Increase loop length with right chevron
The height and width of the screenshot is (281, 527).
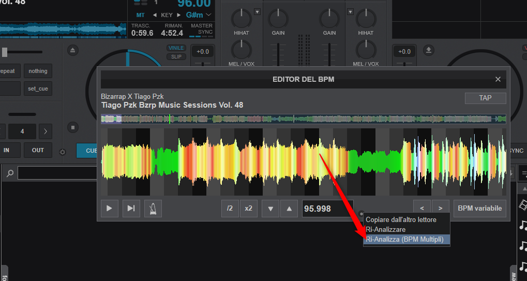click(x=46, y=131)
